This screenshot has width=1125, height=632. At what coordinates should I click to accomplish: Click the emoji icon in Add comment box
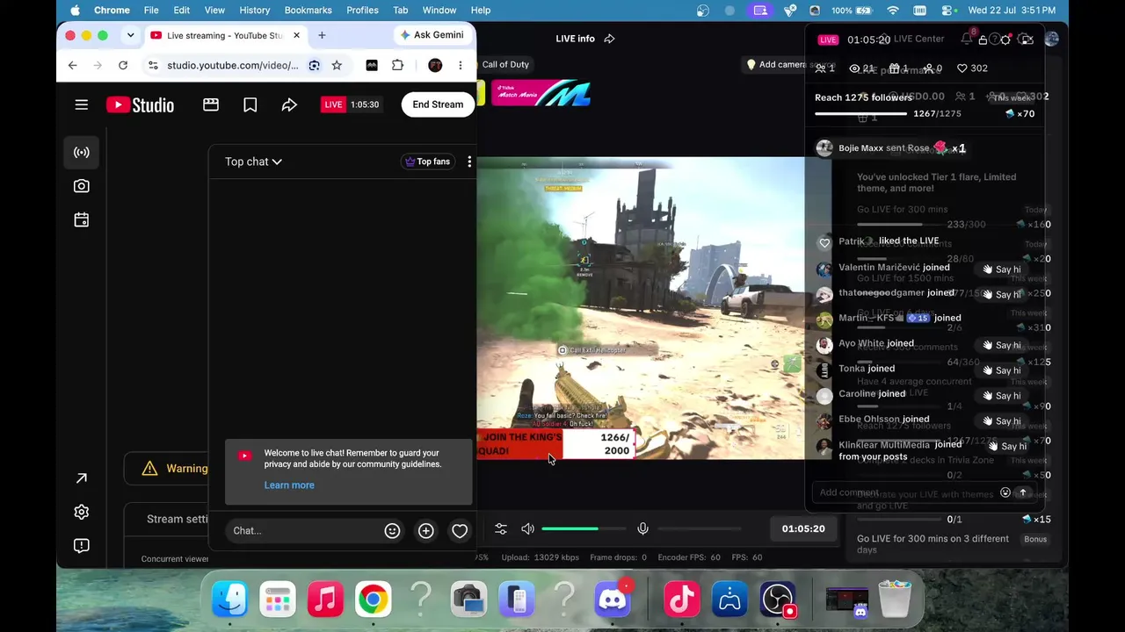(1005, 493)
